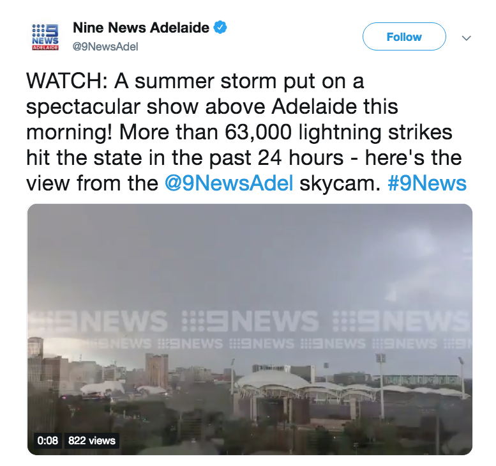The height and width of the screenshot is (466, 496).
Task: Click the center large 9NEWS watermark logo
Action: (x=250, y=321)
